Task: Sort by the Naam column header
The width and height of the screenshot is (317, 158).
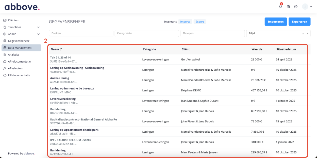Action: tap(55, 49)
